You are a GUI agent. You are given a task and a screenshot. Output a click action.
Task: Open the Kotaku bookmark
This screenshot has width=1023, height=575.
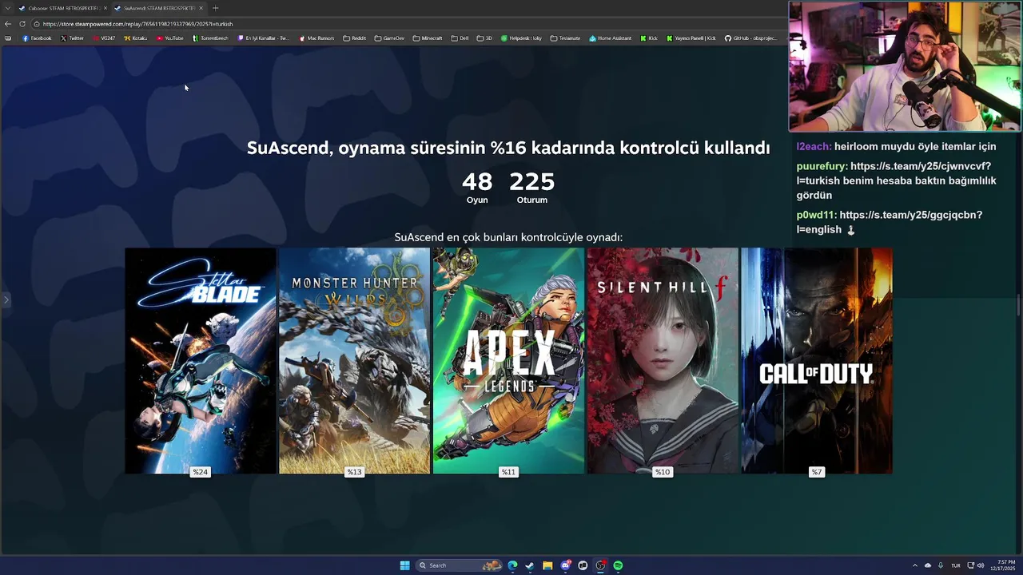[x=136, y=38]
